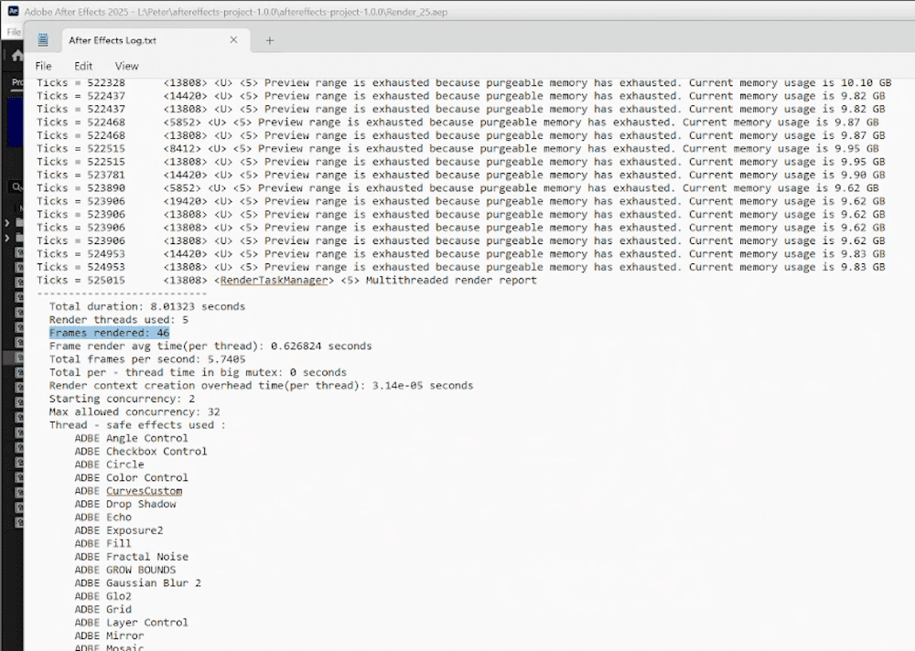Open Notepad's Edit menu

click(x=83, y=66)
